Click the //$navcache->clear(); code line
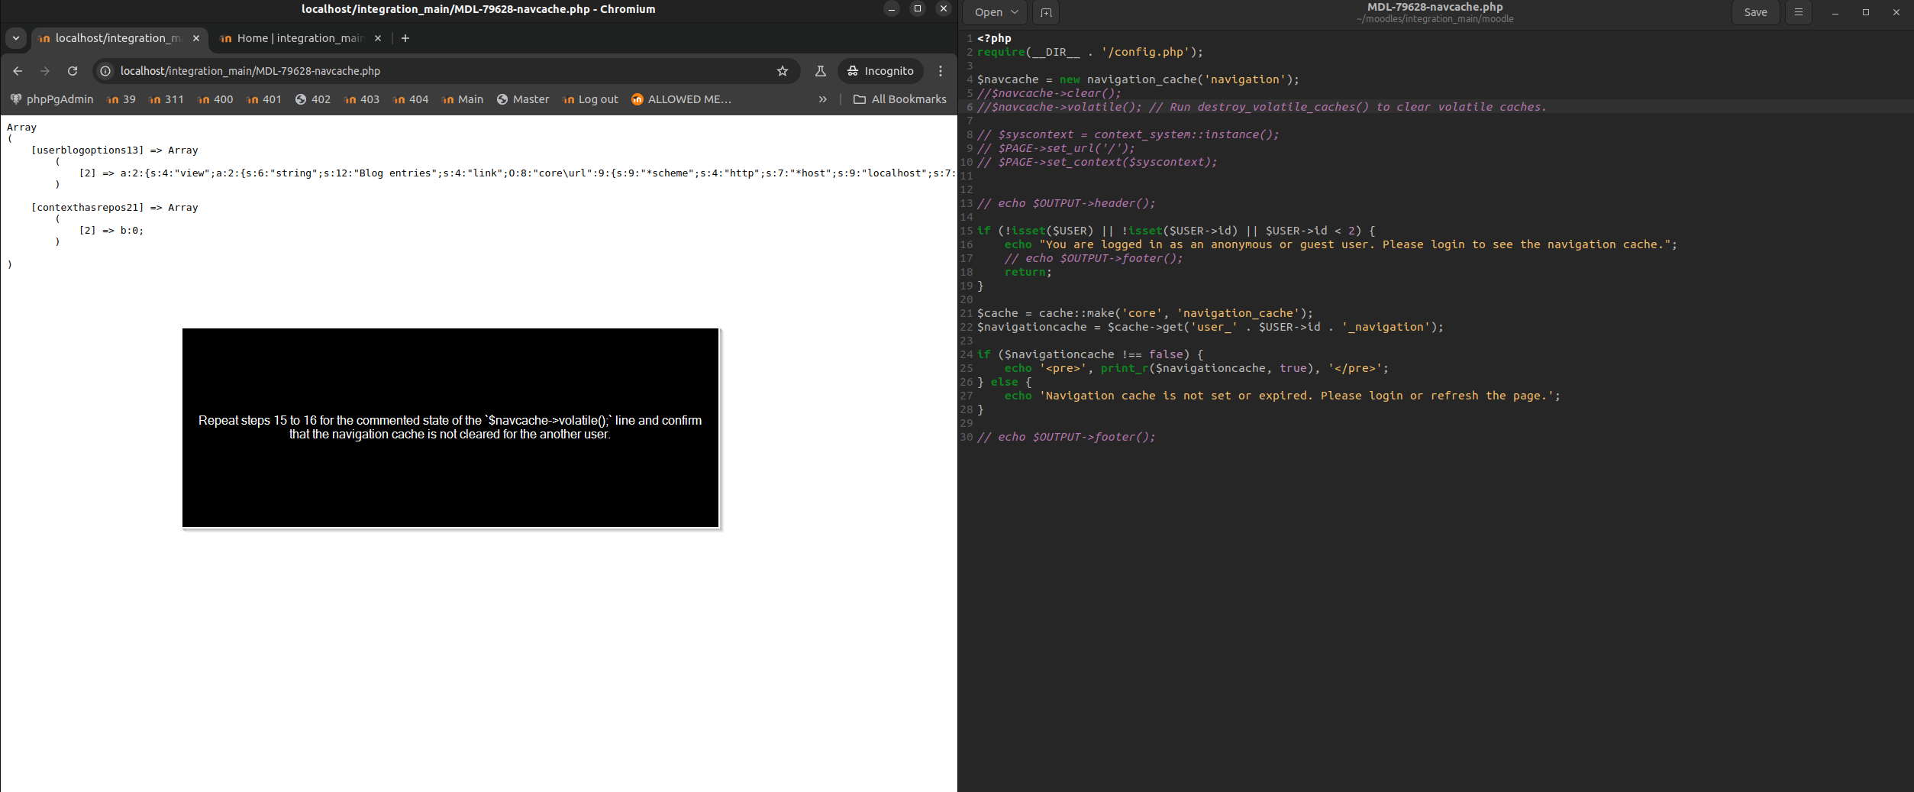1914x792 pixels. coord(1049,93)
